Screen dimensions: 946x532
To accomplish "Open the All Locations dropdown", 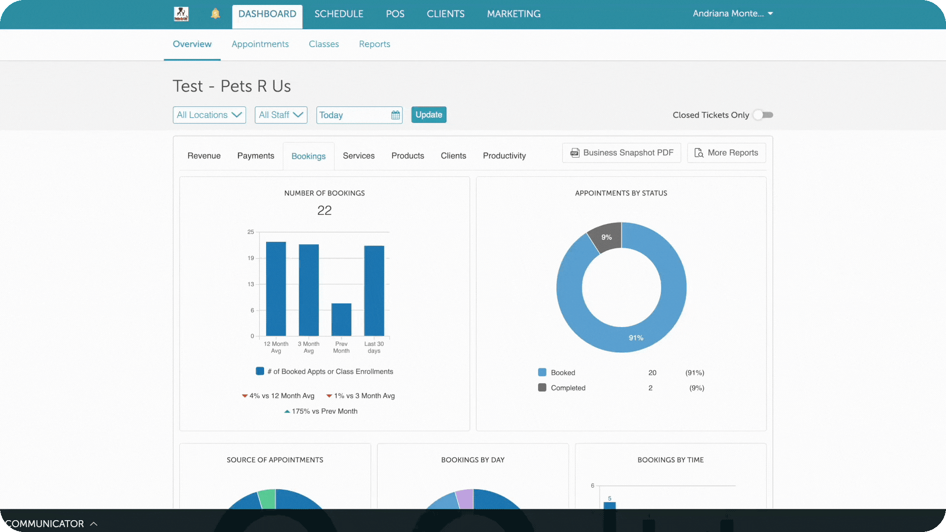I will 209,115.
